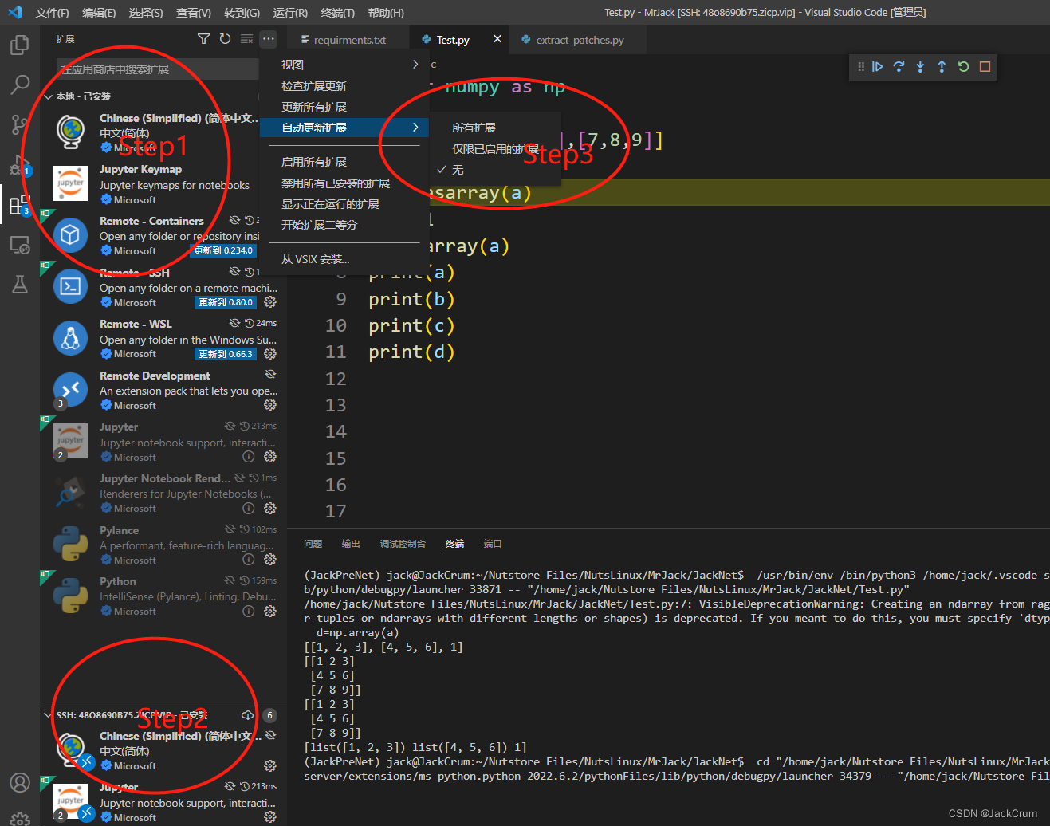Select the checked 无 auto-update option
Screen dimensions: 1050x826
pyautogui.click(x=458, y=170)
